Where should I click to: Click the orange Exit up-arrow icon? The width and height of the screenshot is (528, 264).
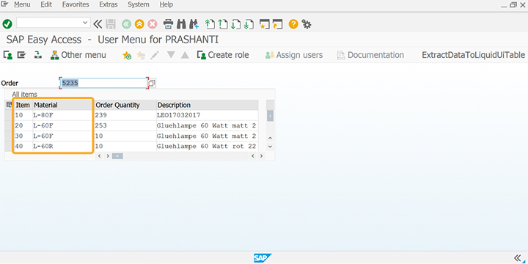[x=139, y=24]
